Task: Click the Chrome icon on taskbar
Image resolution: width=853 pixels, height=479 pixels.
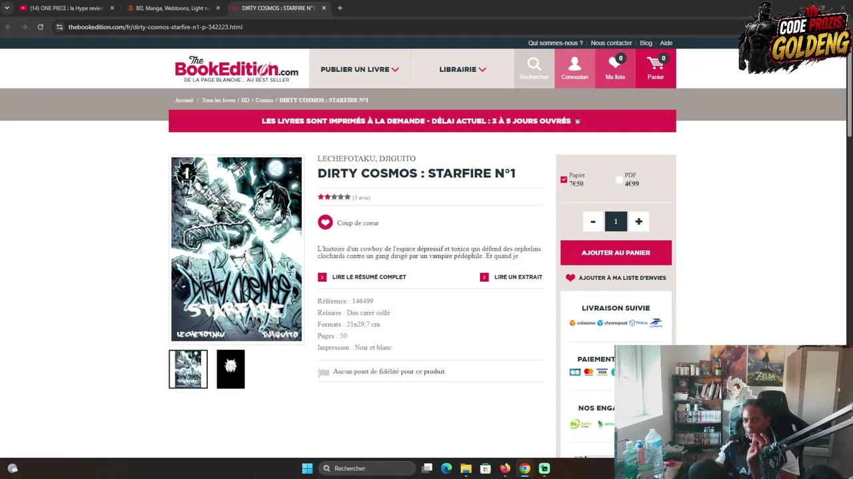Action: (x=524, y=468)
